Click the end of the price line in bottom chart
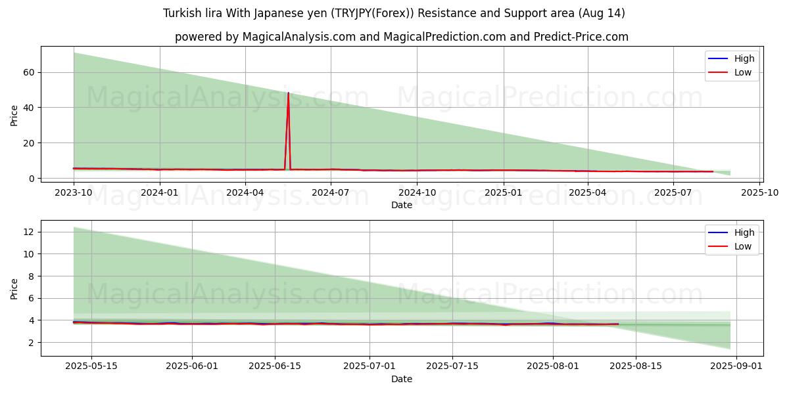Viewport: 789px width, 394px height. tap(618, 324)
